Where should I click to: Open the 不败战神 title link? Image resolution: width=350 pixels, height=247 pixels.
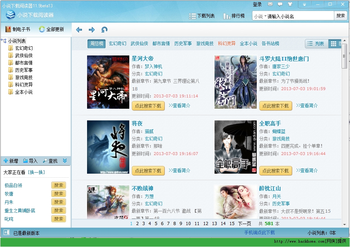click(x=142, y=188)
